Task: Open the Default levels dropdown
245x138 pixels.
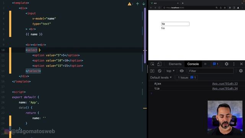Action: (x=161, y=77)
